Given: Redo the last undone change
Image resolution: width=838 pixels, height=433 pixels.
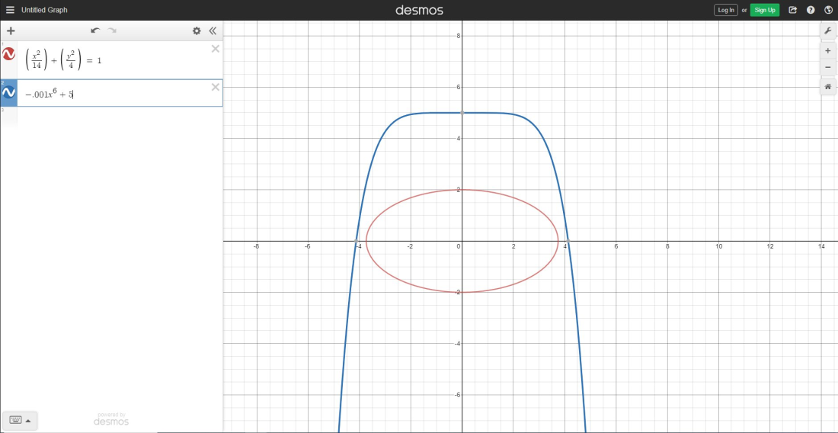Looking at the screenshot, I should [112, 31].
